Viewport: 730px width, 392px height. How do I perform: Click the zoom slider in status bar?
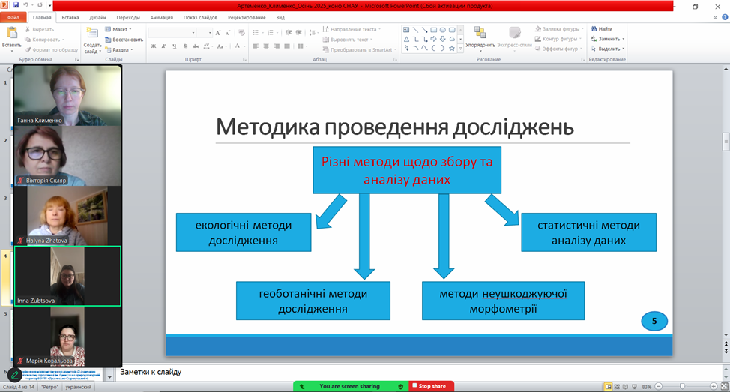click(x=682, y=387)
